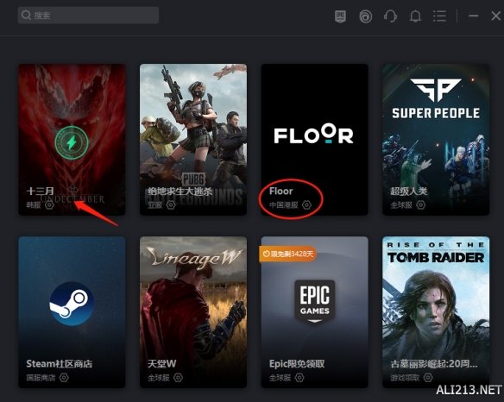Image resolution: width=504 pixels, height=402 pixels.
Task: Open notifications bell icon
Action: [x=415, y=16]
